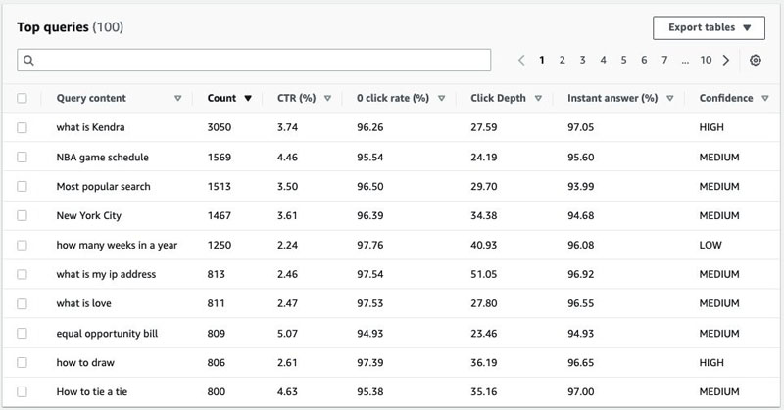
Task: Check the 'Most popular search' row
Action: click(22, 186)
